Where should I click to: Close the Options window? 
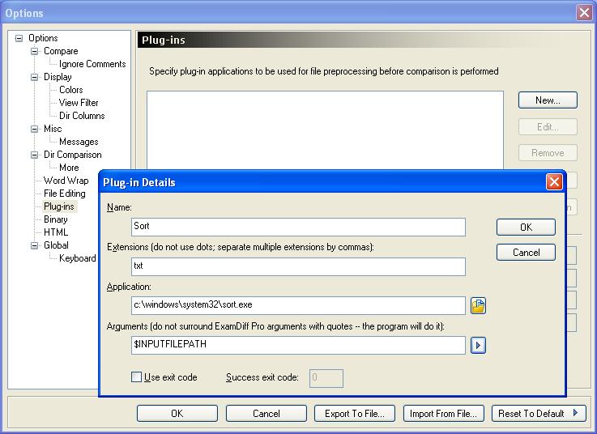click(583, 13)
